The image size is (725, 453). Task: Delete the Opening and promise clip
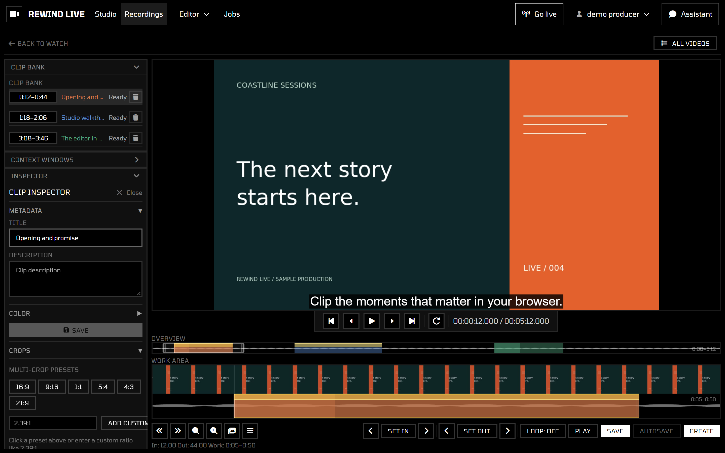pos(135,97)
